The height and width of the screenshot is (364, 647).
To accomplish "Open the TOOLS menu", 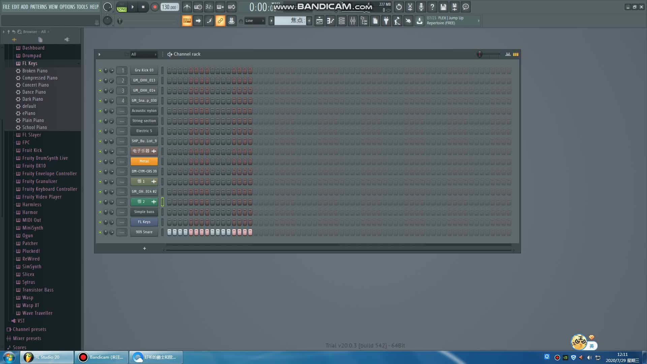I will (x=82, y=7).
